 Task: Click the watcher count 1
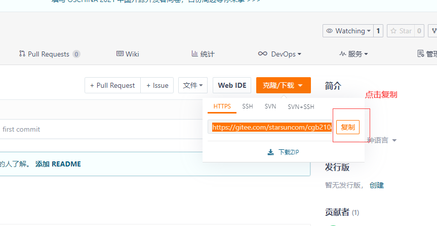(x=378, y=31)
